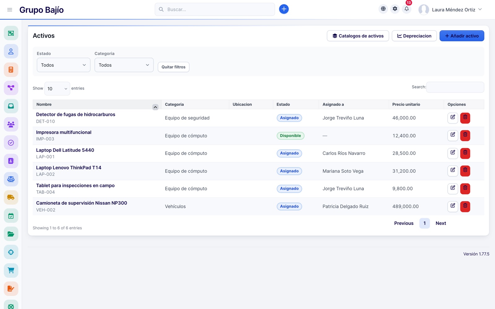495x309 pixels.
Task: Click Asignado badge for Laptop Lenovo ThinkPad T14
Action: (289, 171)
